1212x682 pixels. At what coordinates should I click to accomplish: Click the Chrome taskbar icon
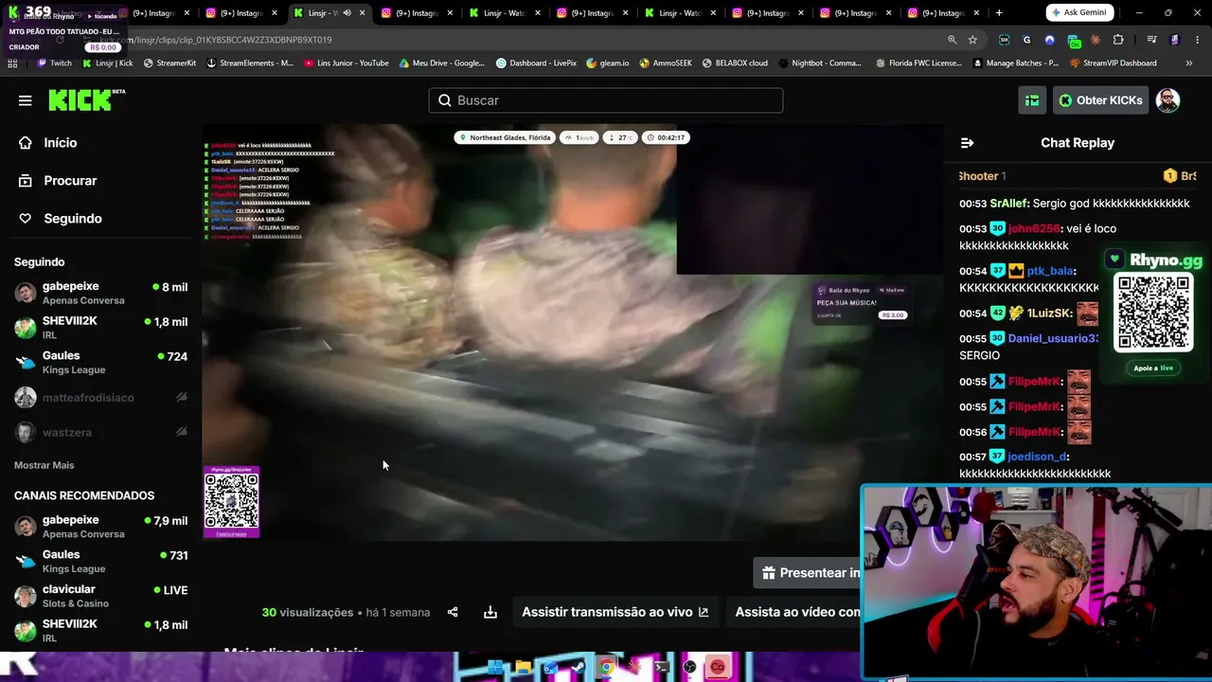[x=606, y=667]
